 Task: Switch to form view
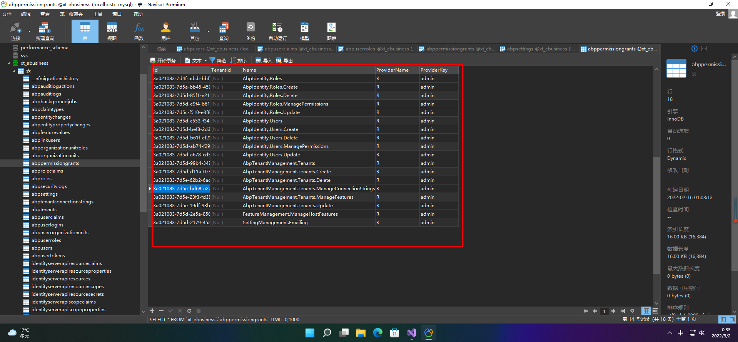(655, 311)
